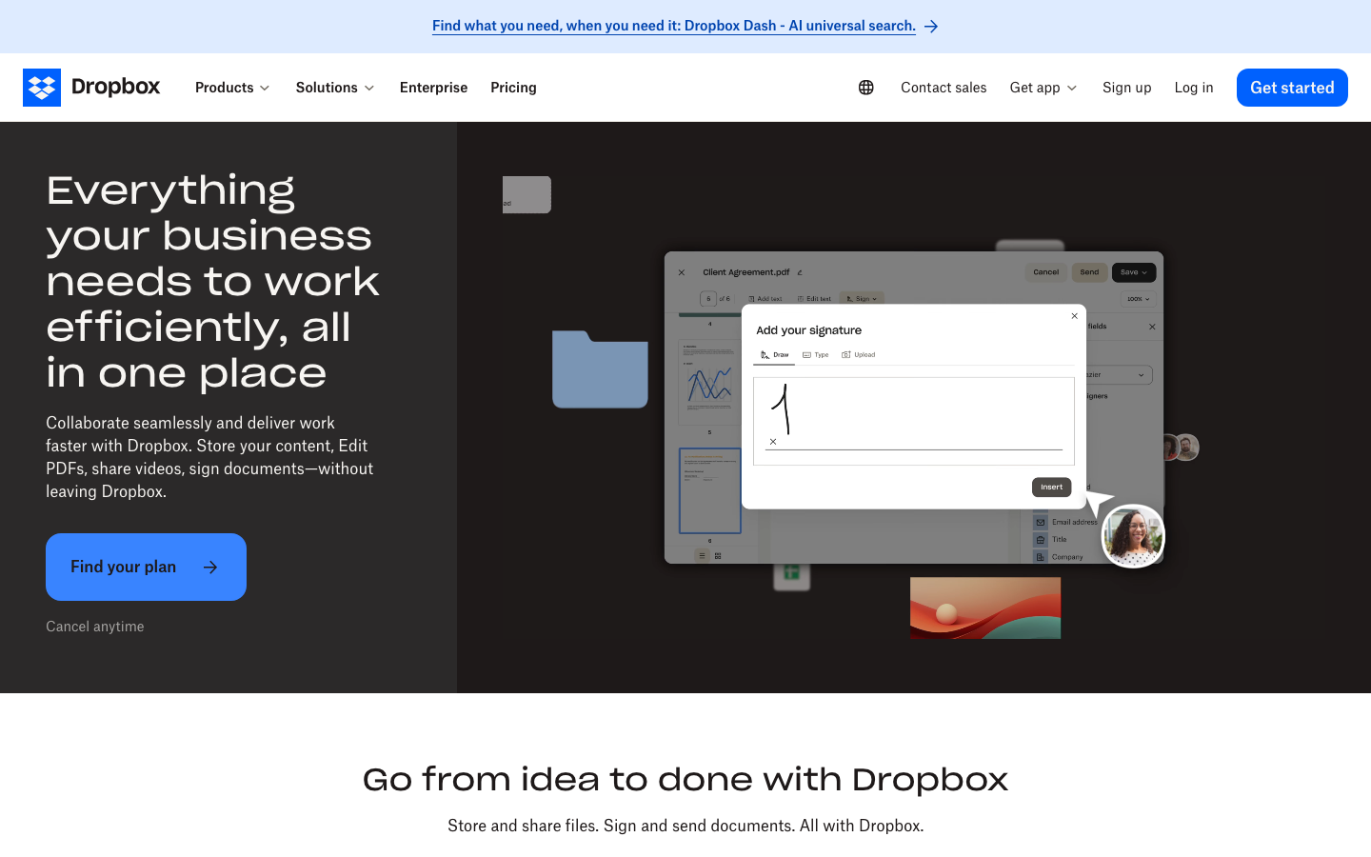Click the Email address field icon
Viewport: 1371px width, 857px height.
1041,522
